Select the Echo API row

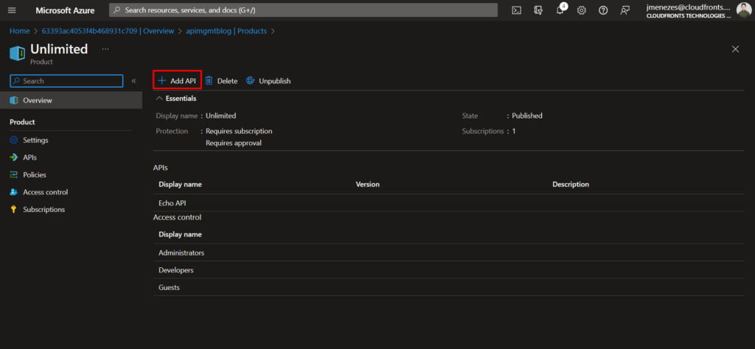point(449,203)
